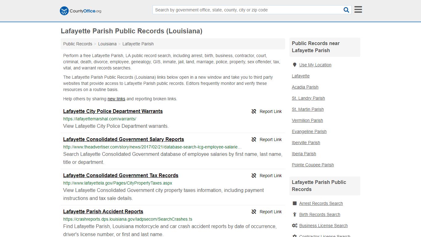The image size is (421, 237).
Task: Go to St. Landry Parish records
Action: click(308, 98)
